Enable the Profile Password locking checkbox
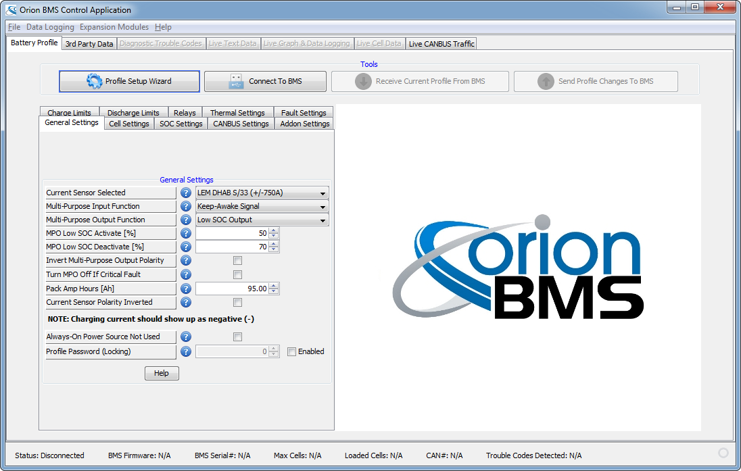 point(291,351)
